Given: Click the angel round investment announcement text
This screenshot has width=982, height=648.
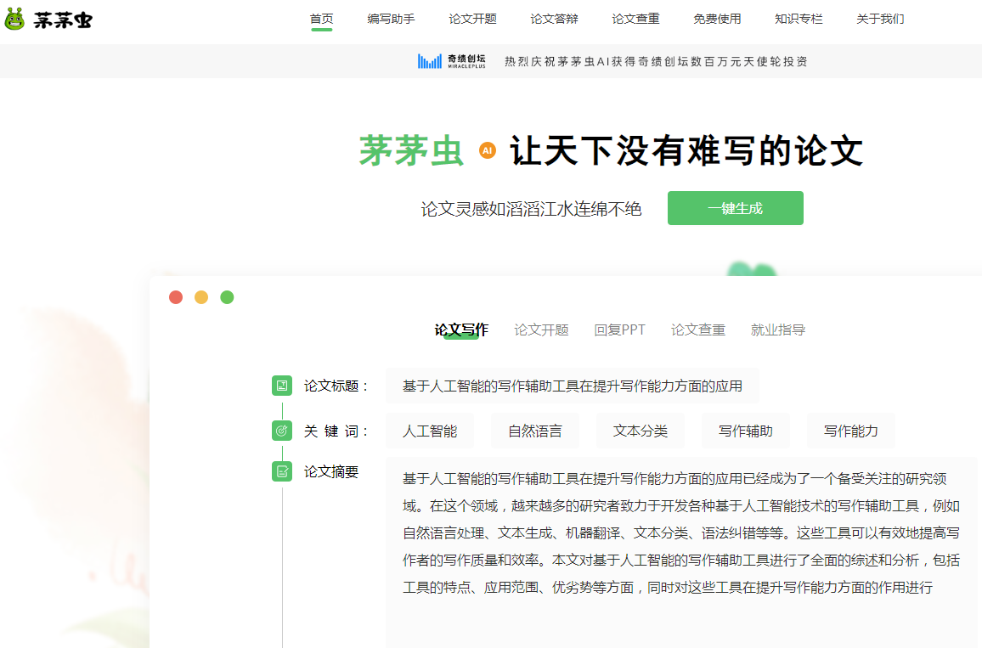Looking at the screenshot, I should pos(656,61).
